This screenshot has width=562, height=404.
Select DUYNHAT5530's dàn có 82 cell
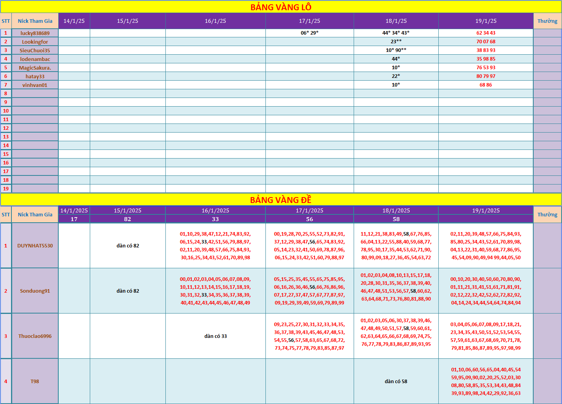pos(128,245)
